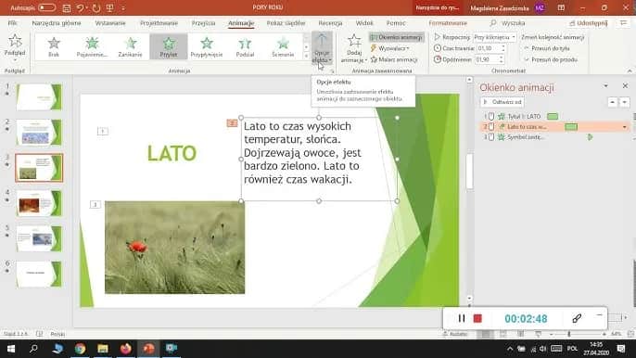Switch to the Recenzja tab
The image size is (636, 358).
pyautogui.click(x=330, y=23)
